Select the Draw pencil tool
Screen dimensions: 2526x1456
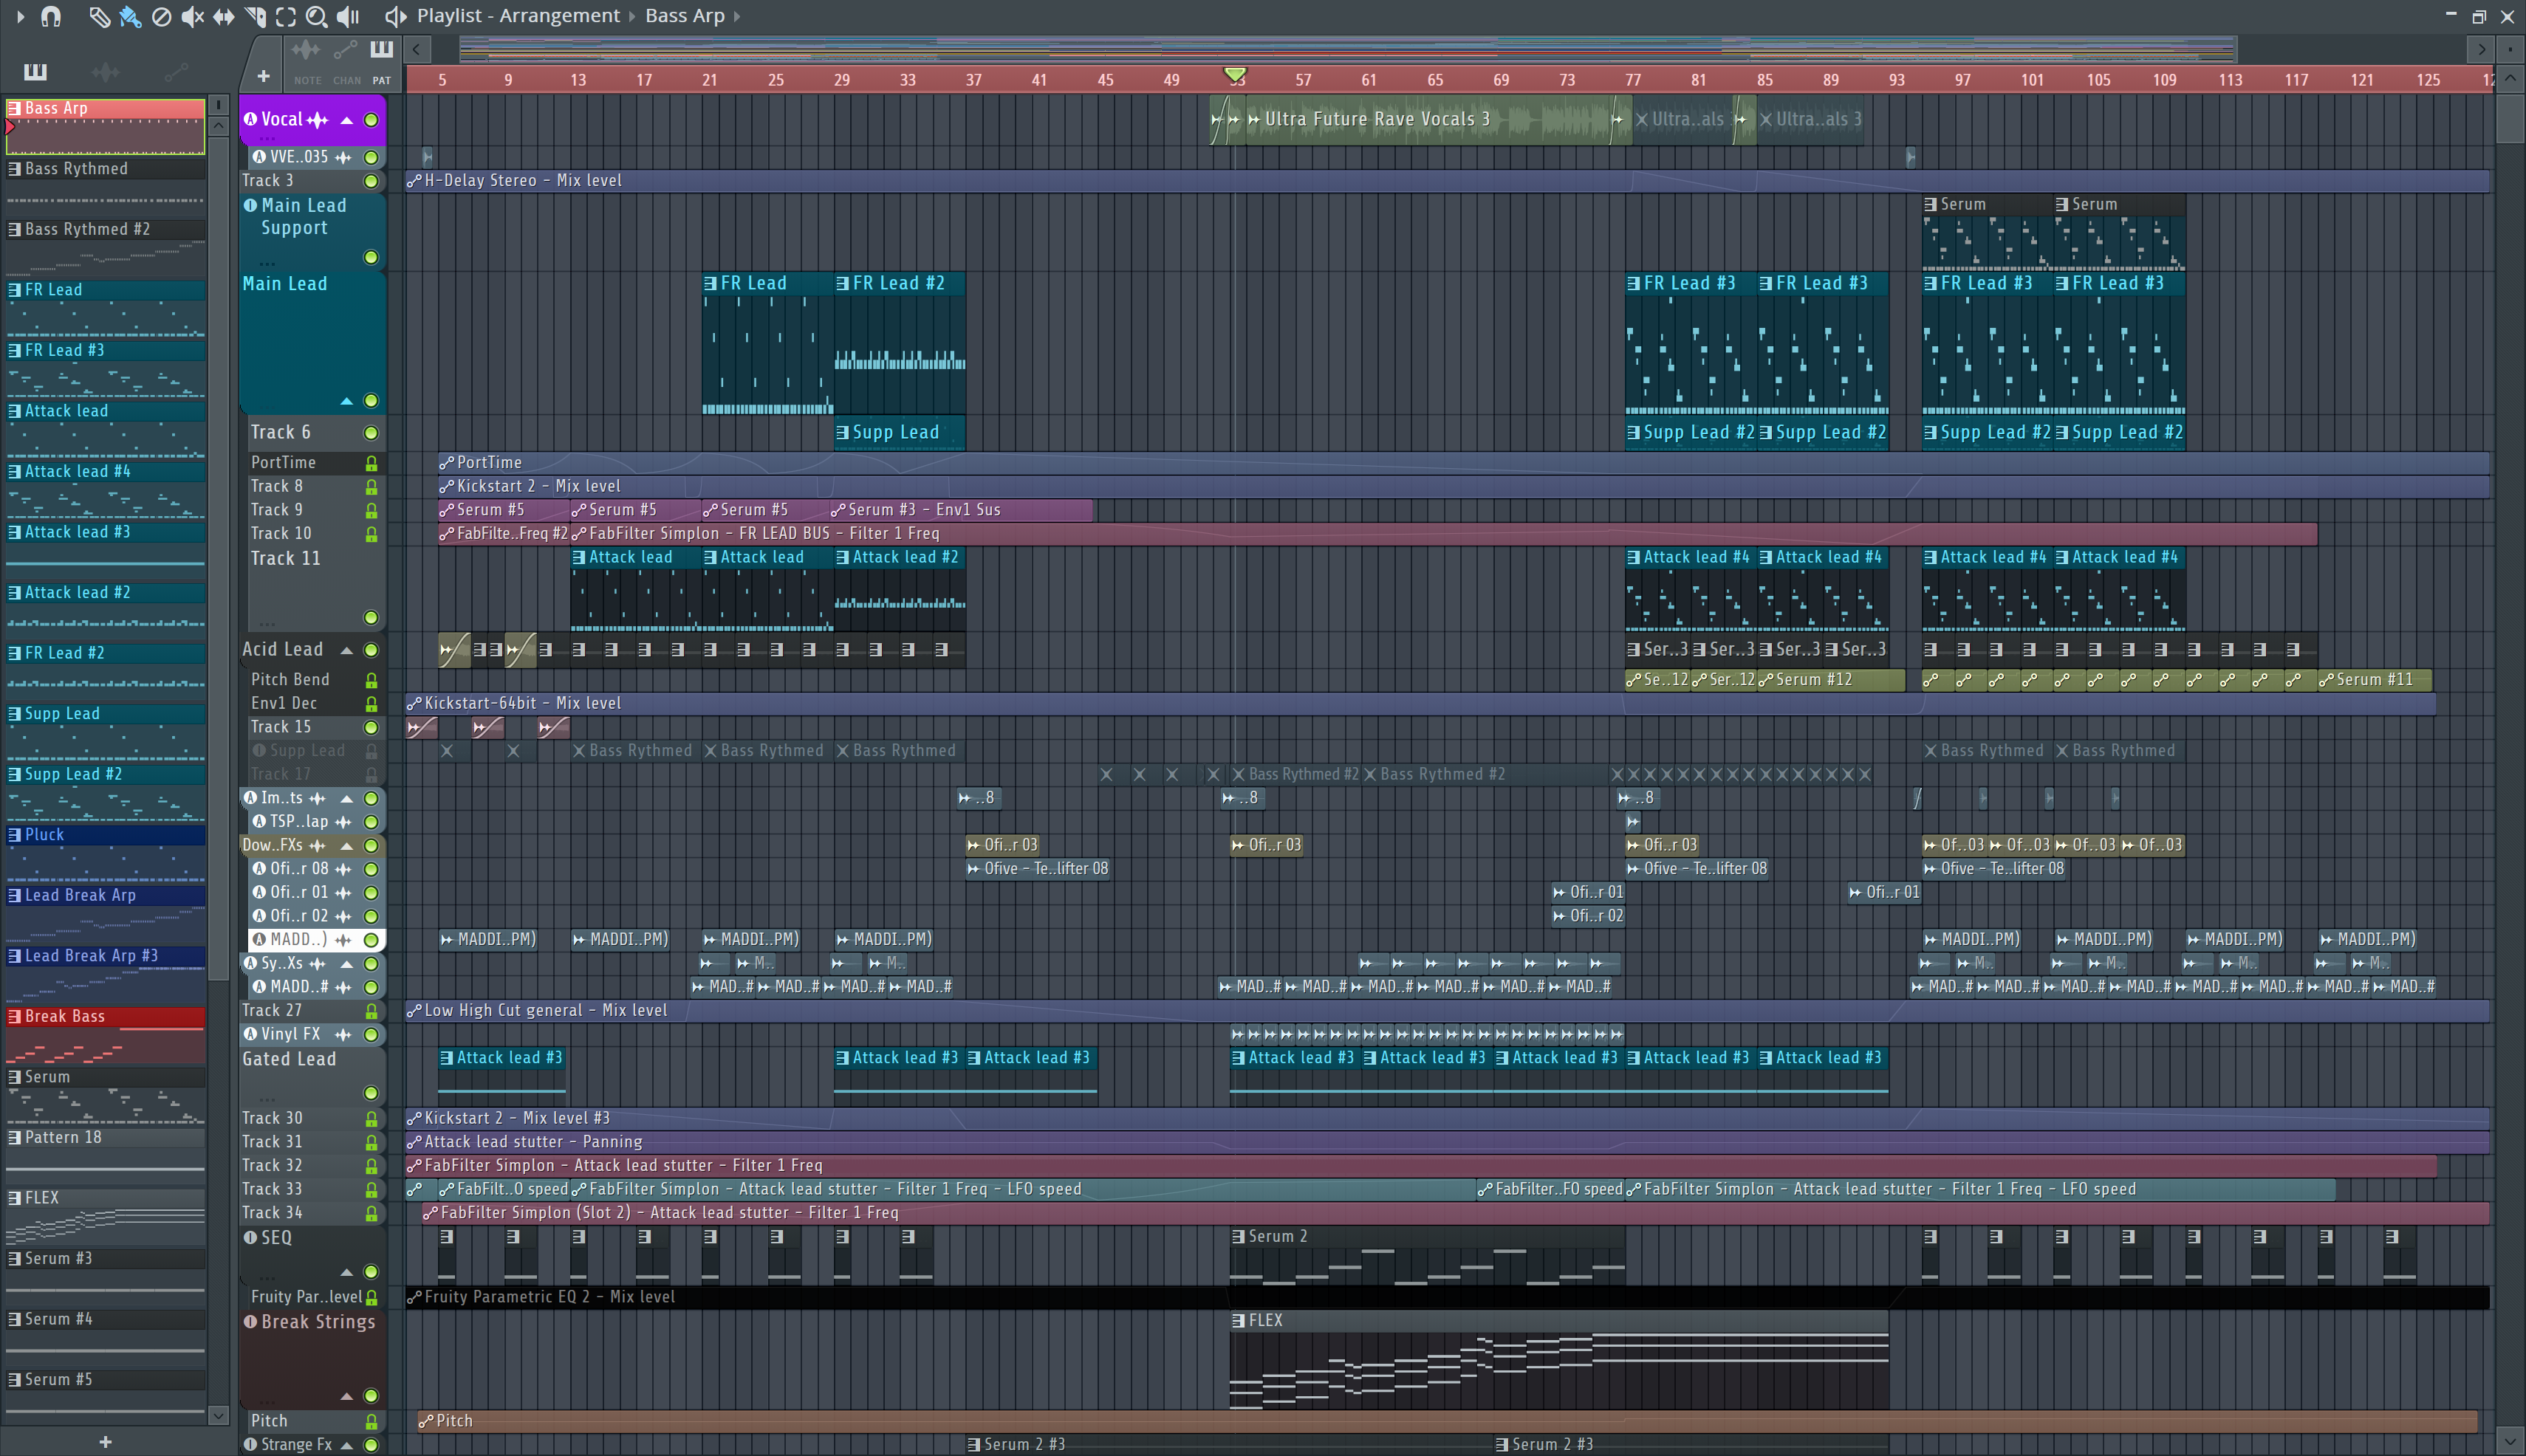tap(98, 16)
